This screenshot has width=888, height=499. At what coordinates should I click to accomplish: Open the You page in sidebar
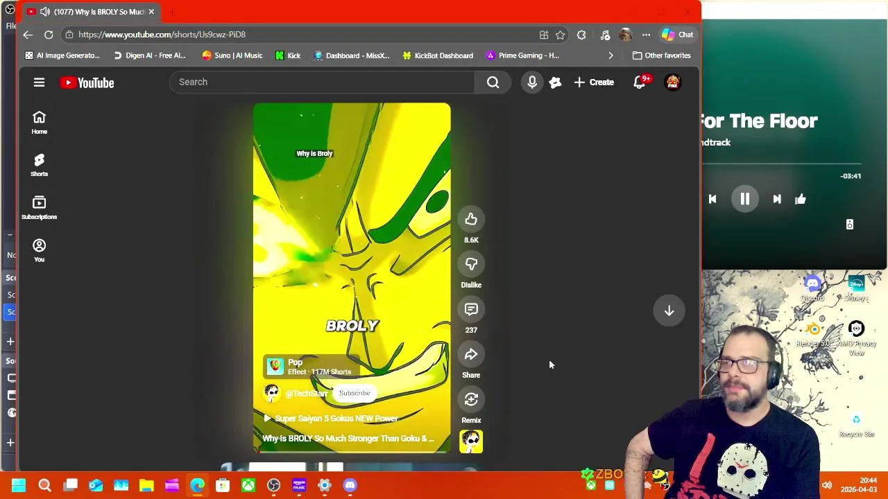[39, 250]
